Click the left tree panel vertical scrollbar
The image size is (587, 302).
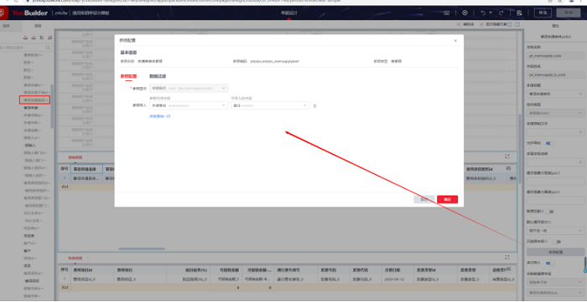pyautogui.click(x=52, y=106)
